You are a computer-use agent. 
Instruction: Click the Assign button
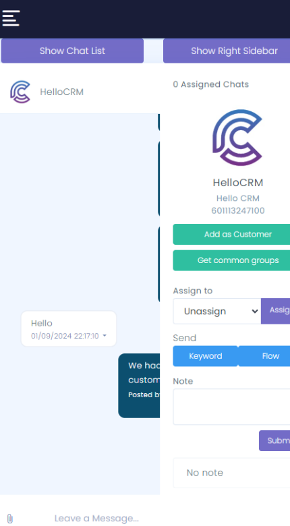pyautogui.click(x=276, y=312)
